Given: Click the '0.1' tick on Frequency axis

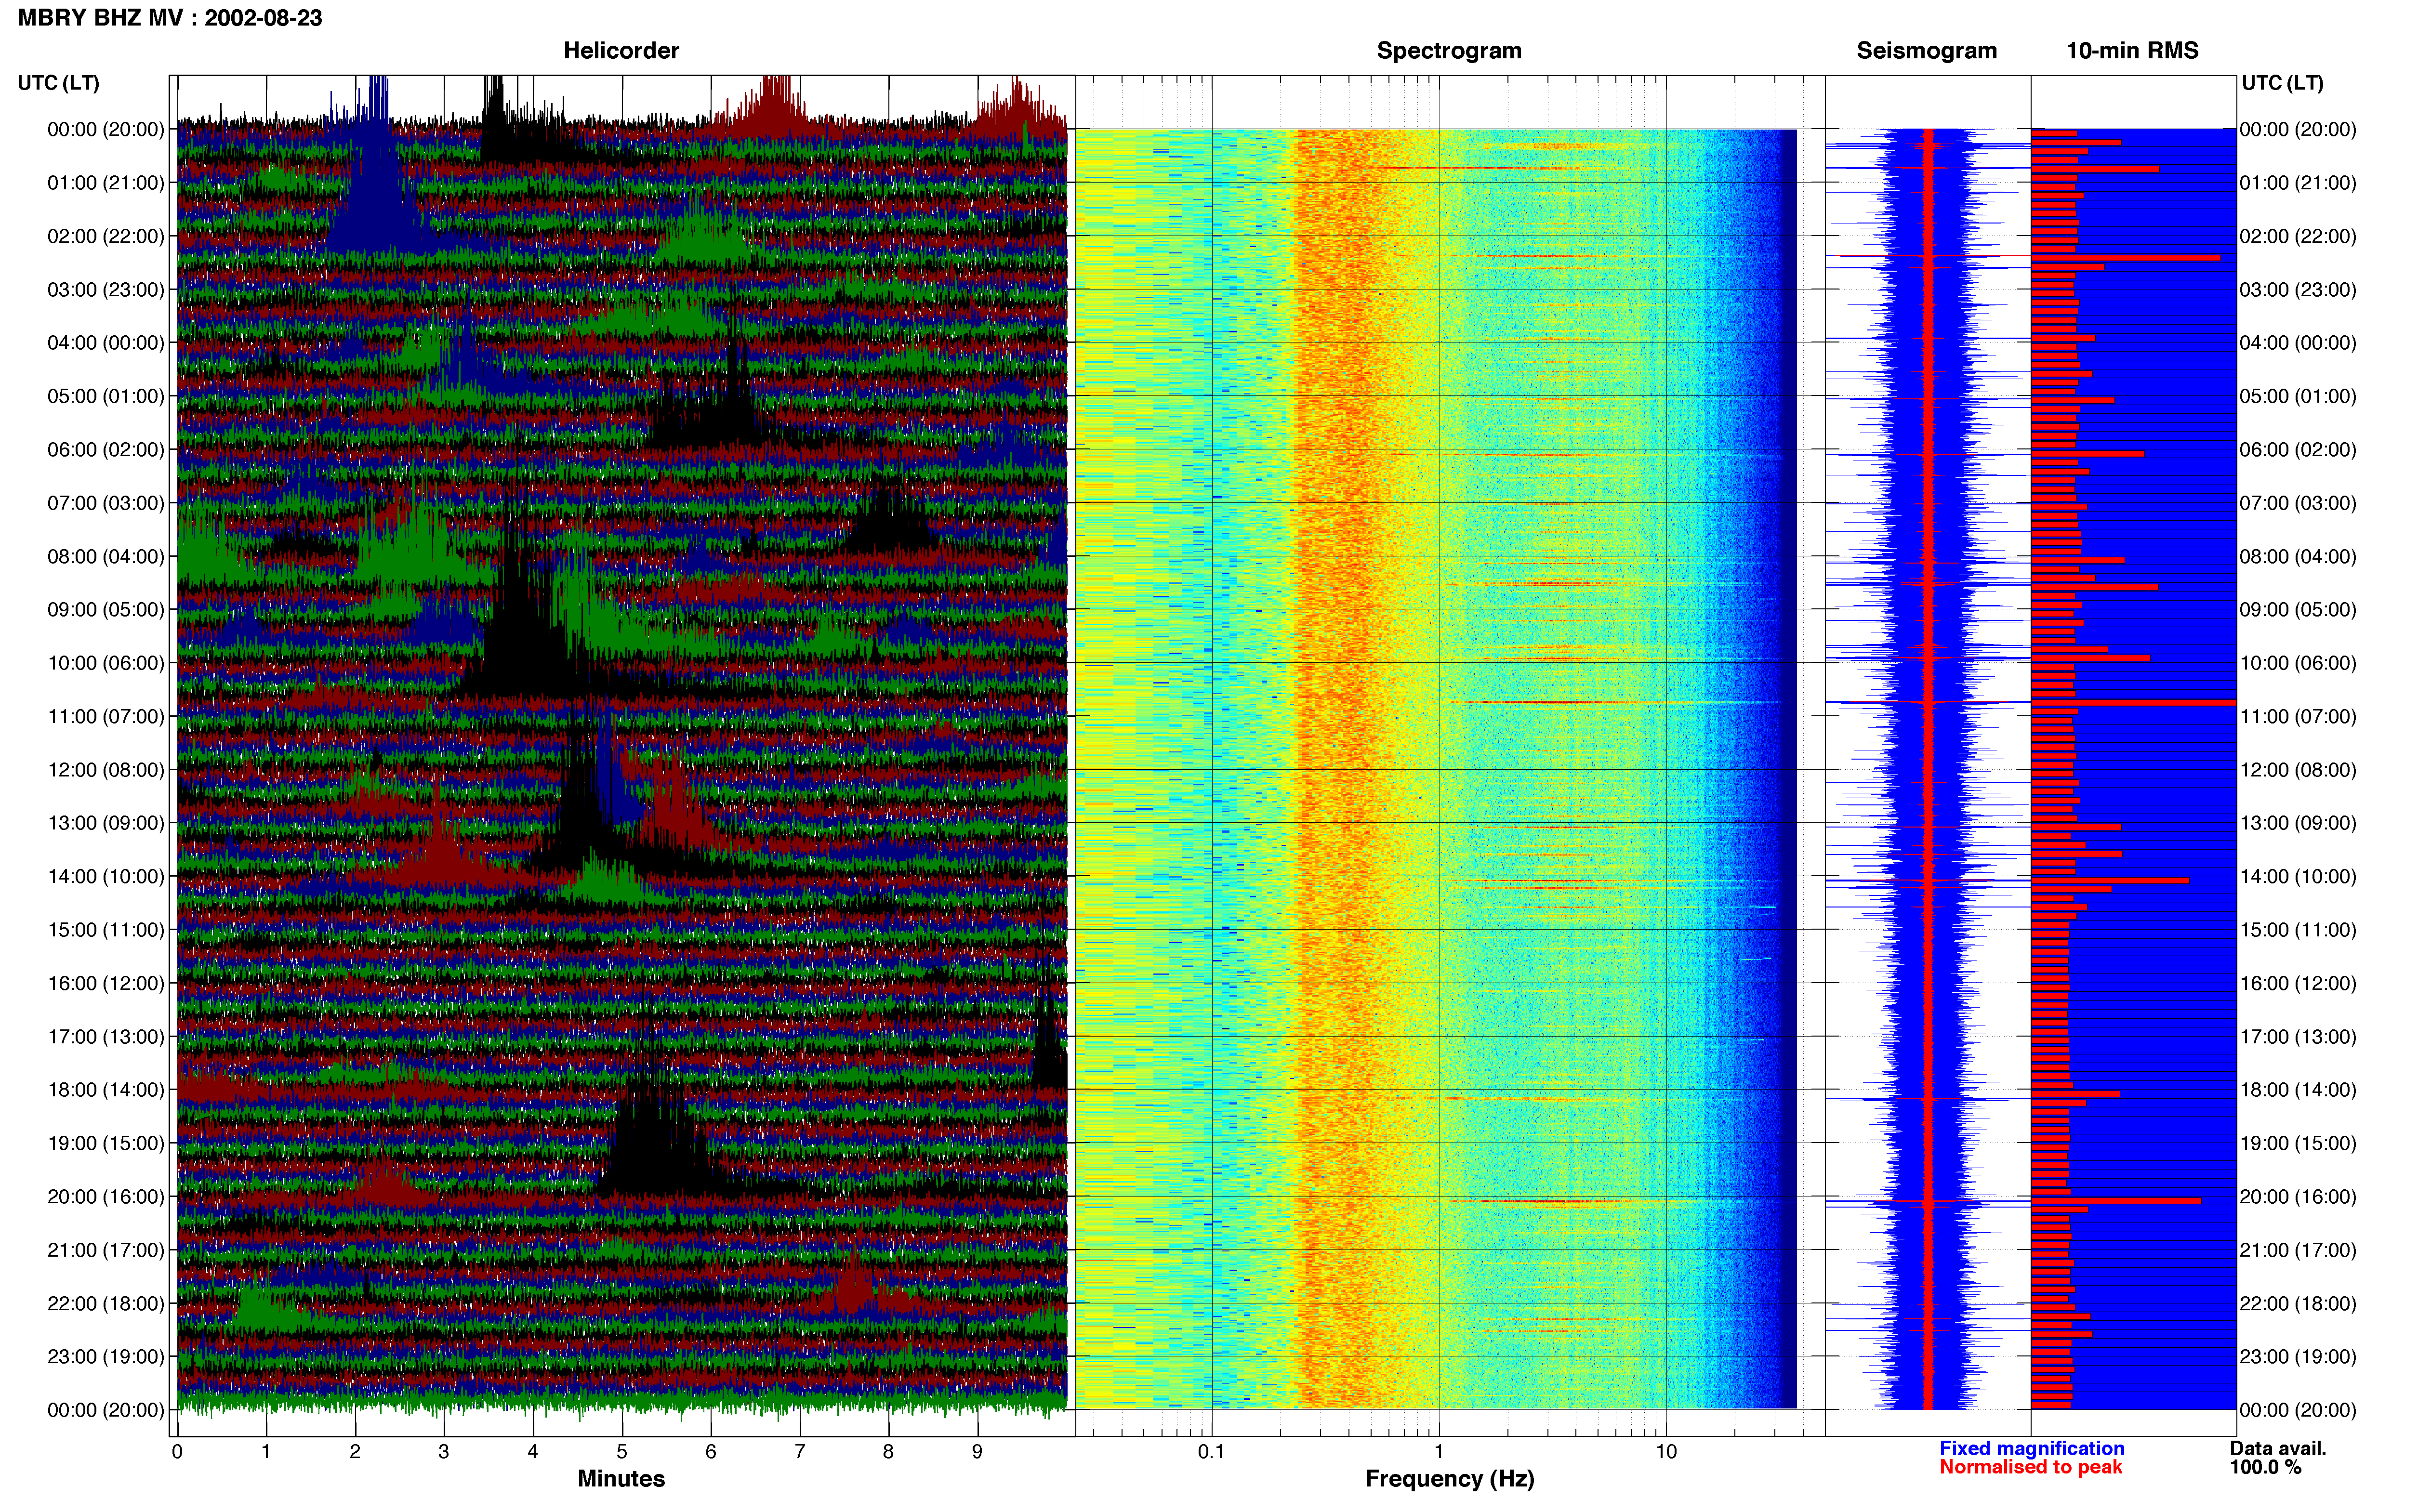Looking at the screenshot, I should 1211,1452.
